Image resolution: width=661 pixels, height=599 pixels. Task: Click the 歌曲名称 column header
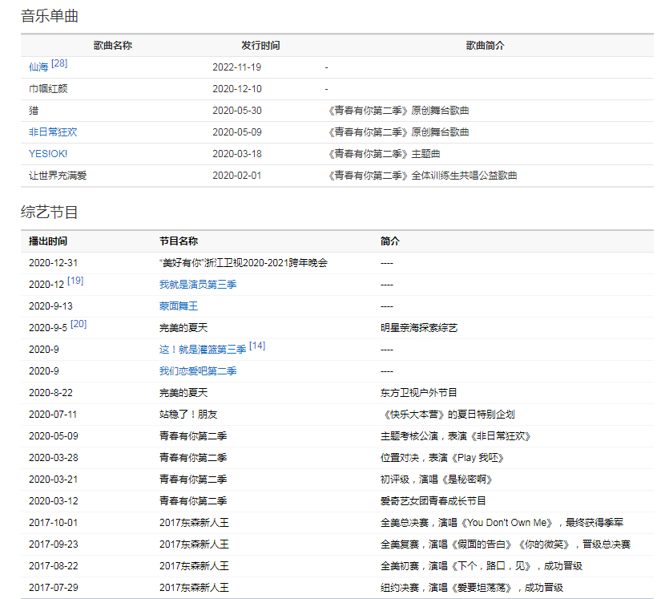[x=113, y=46]
